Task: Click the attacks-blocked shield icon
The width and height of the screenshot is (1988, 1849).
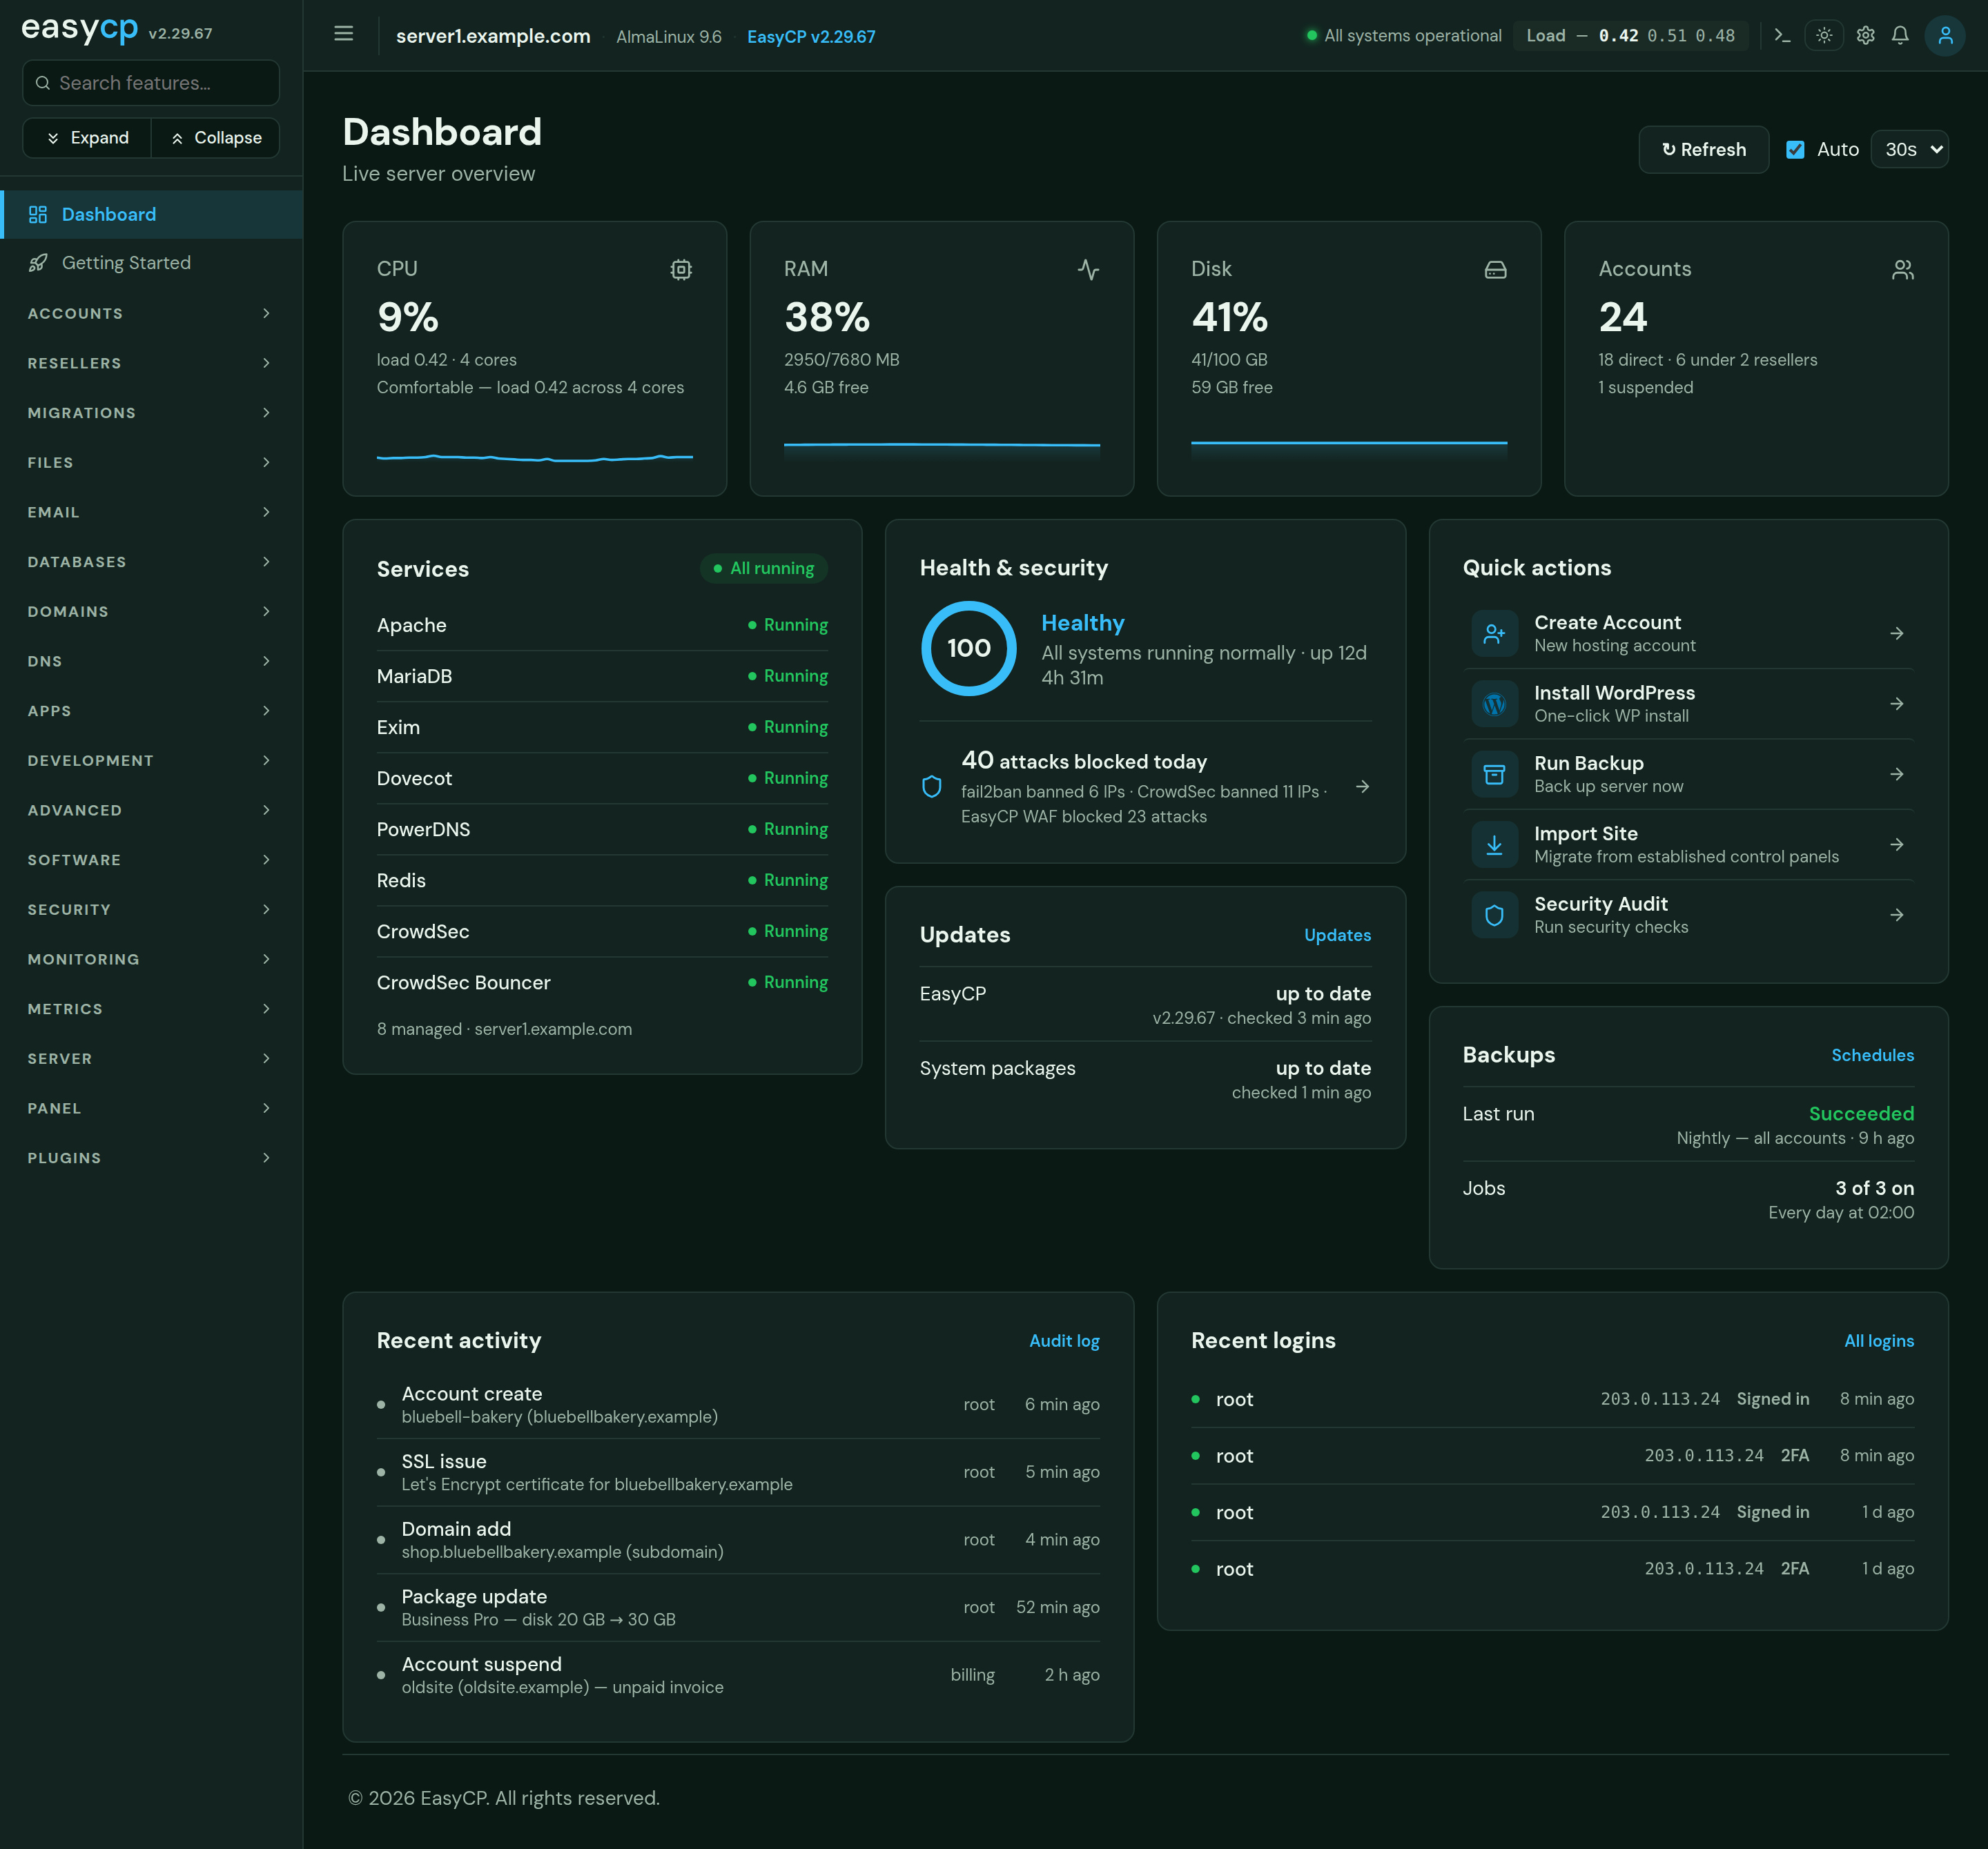Action: pos(931,787)
